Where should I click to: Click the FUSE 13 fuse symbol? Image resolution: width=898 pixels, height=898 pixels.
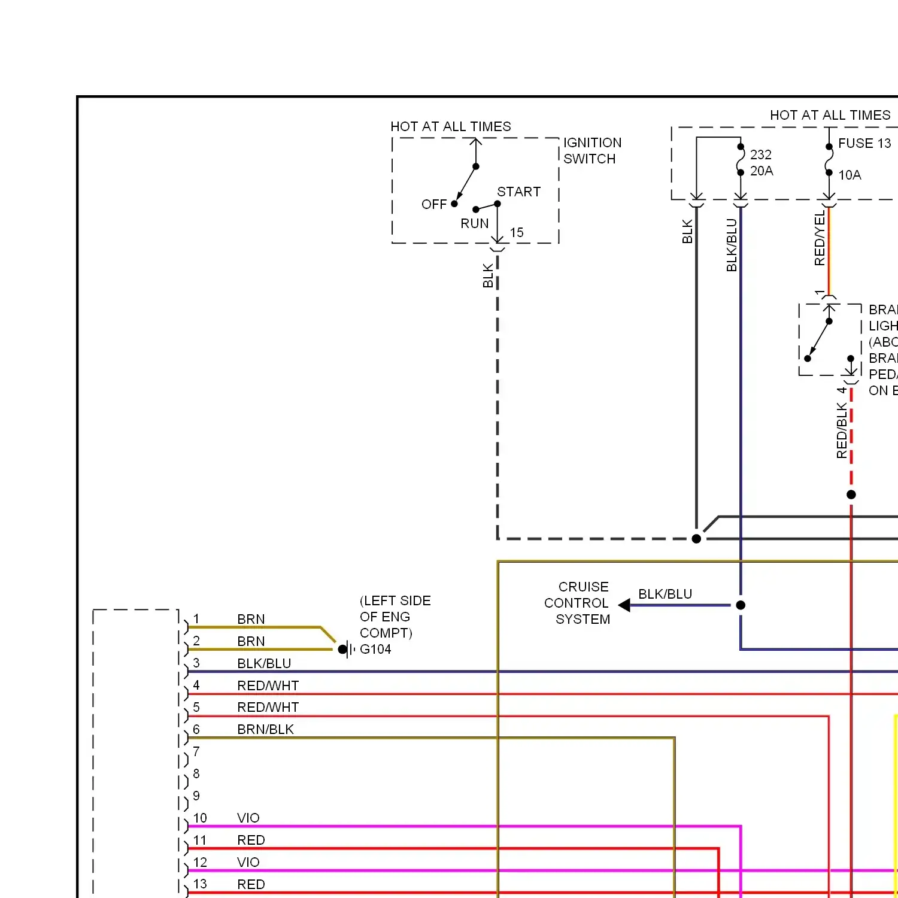[x=829, y=159]
